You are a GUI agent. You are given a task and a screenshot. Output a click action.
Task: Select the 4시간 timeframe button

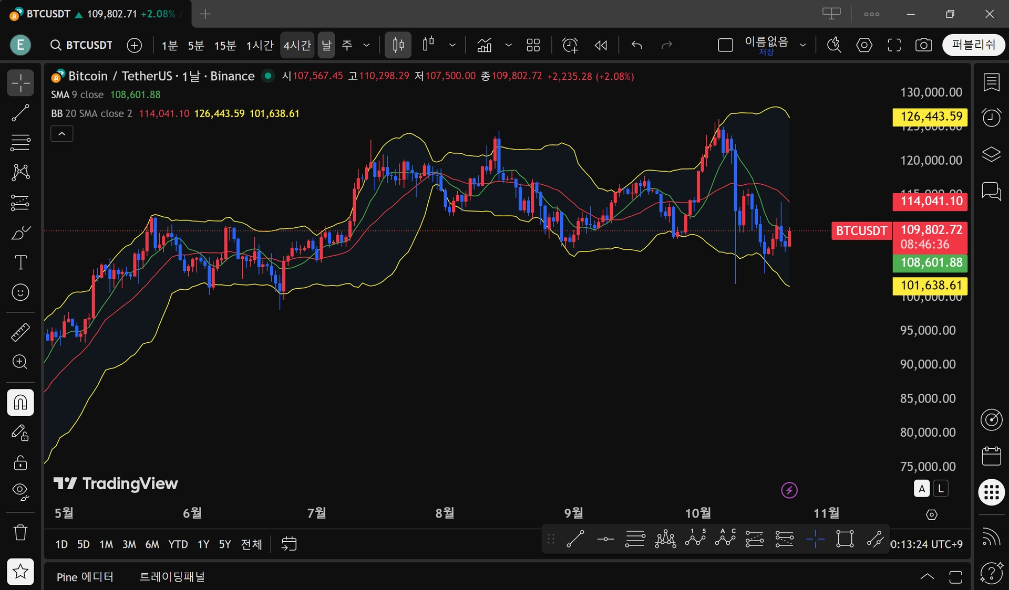[297, 45]
